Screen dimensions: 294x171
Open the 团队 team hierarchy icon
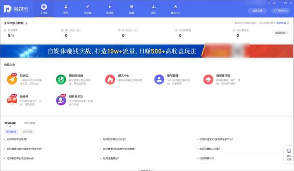coord(153,7)
